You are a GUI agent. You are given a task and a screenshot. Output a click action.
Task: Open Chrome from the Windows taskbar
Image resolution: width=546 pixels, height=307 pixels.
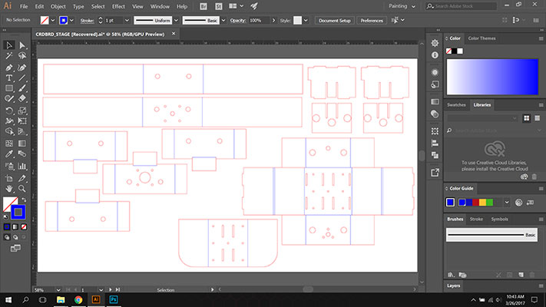pos(78,299)
